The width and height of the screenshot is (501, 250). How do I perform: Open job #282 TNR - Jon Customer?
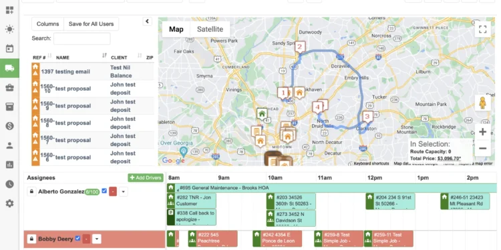point(192,201)
